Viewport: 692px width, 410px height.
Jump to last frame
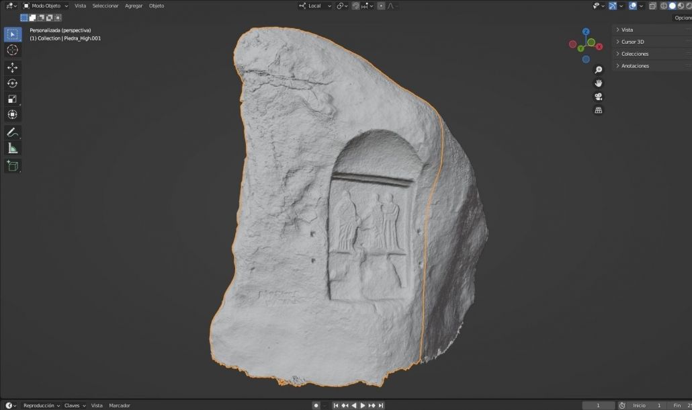point(381,405)
